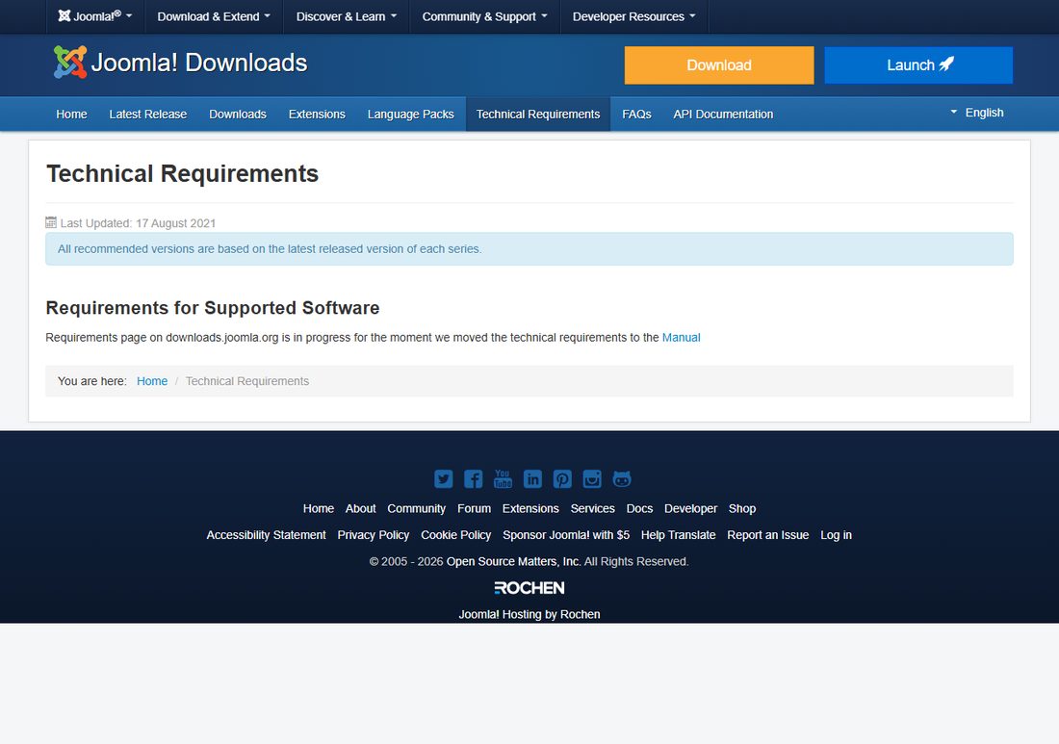This screenshot has height=744, width=1059.
Task: Expand Community & Support dropdown
Action: point(485,16)
